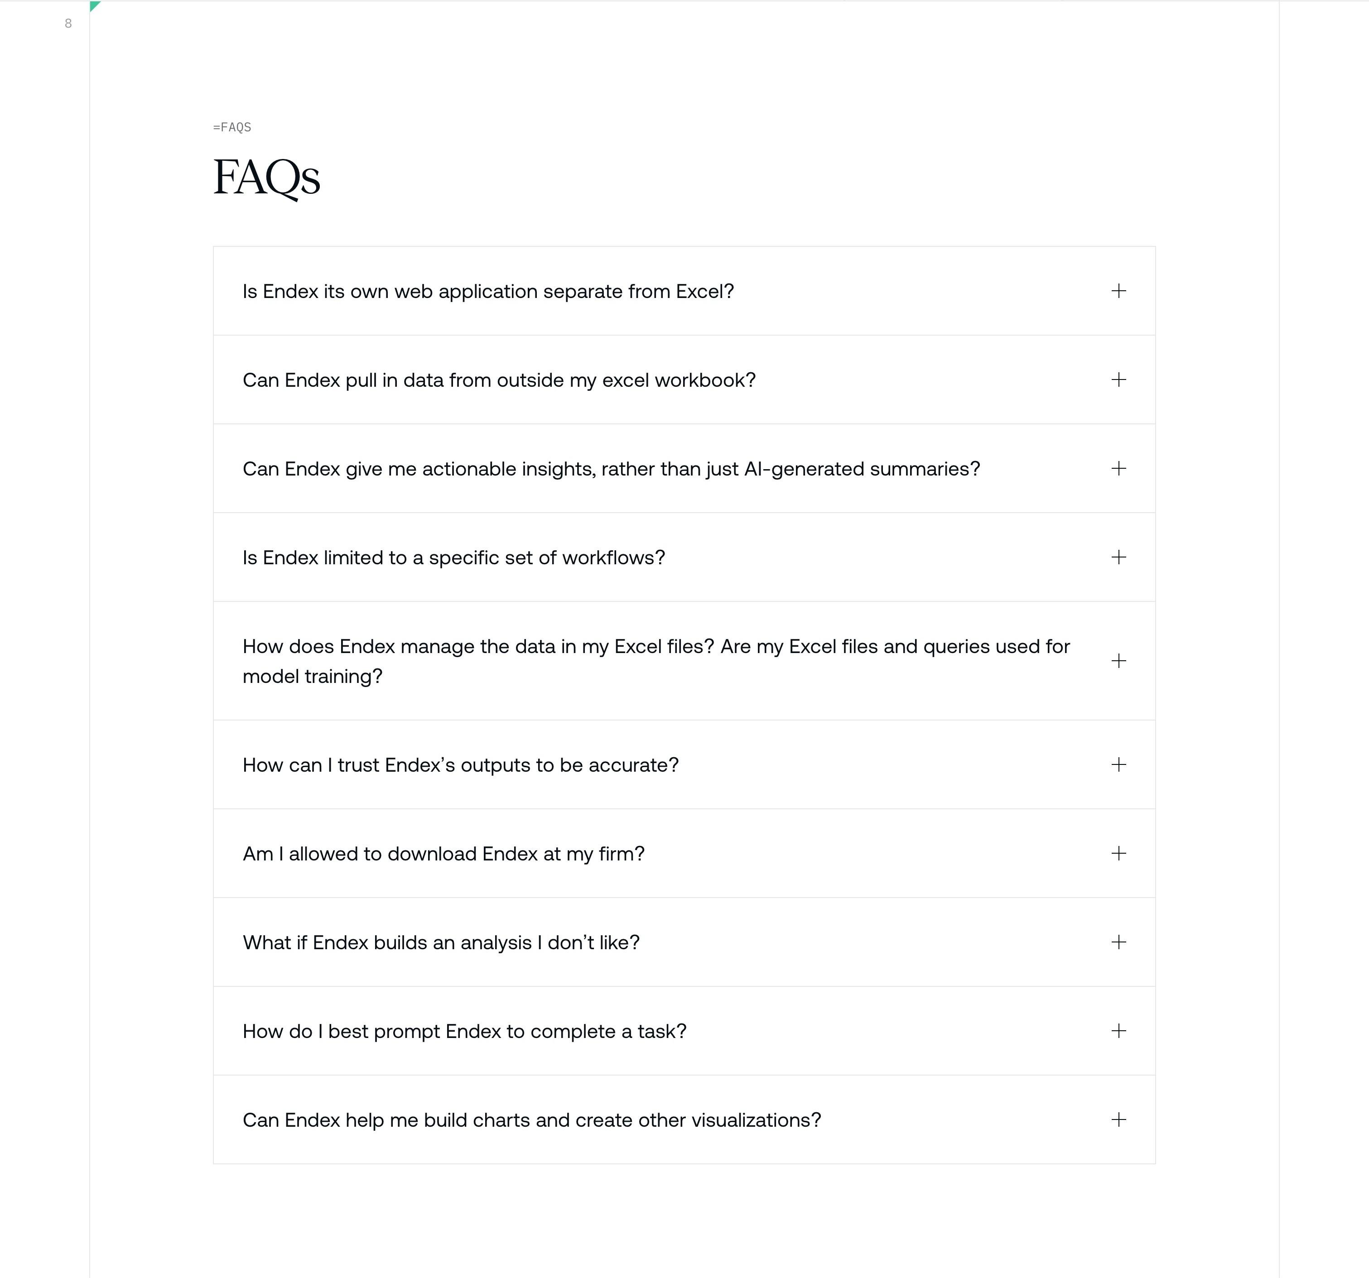This screenshot has width=1369, height=1278.
Task: Click plus icon for best prompt question
Action: (x=1118, y=1031)
